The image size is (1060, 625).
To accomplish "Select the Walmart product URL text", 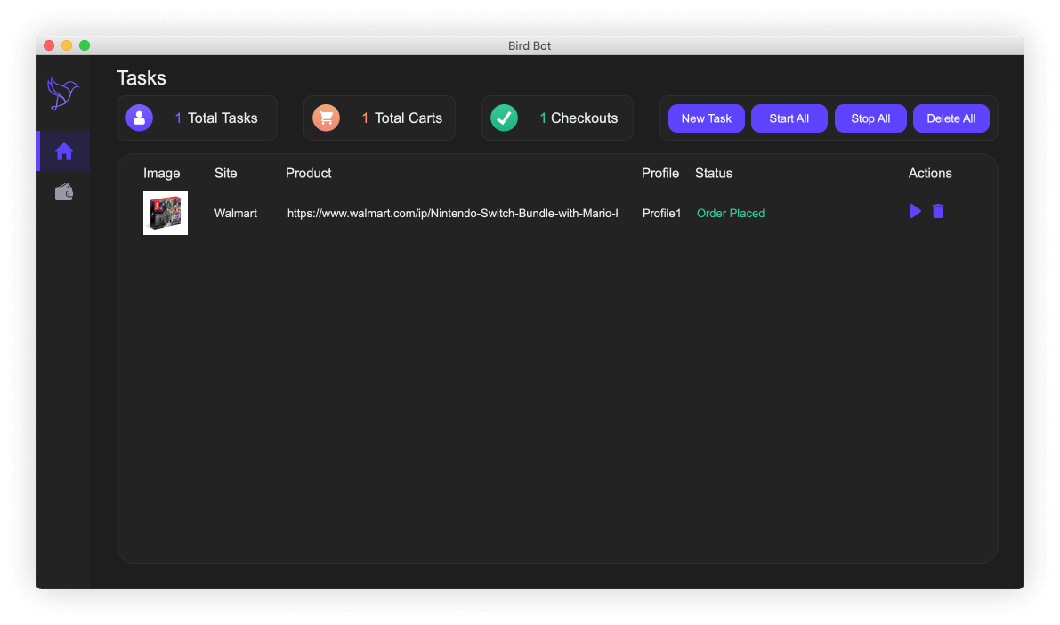I will 452,213.
